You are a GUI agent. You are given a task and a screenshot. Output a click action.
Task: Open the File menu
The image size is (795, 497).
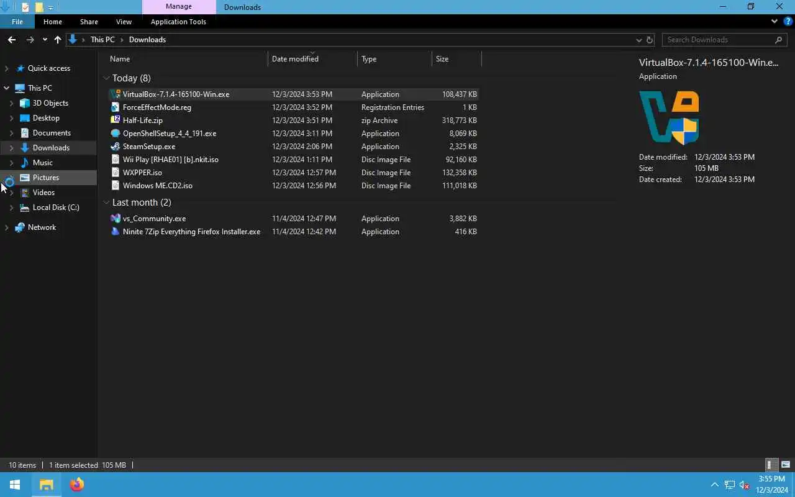17,21
